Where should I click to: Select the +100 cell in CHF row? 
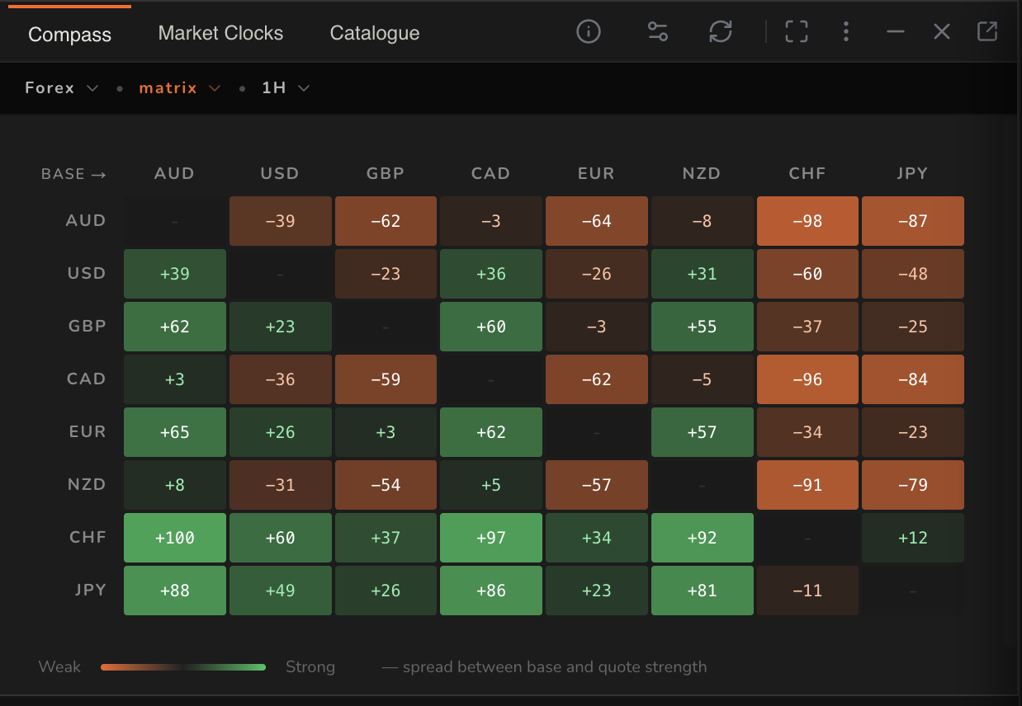(175, 538)
